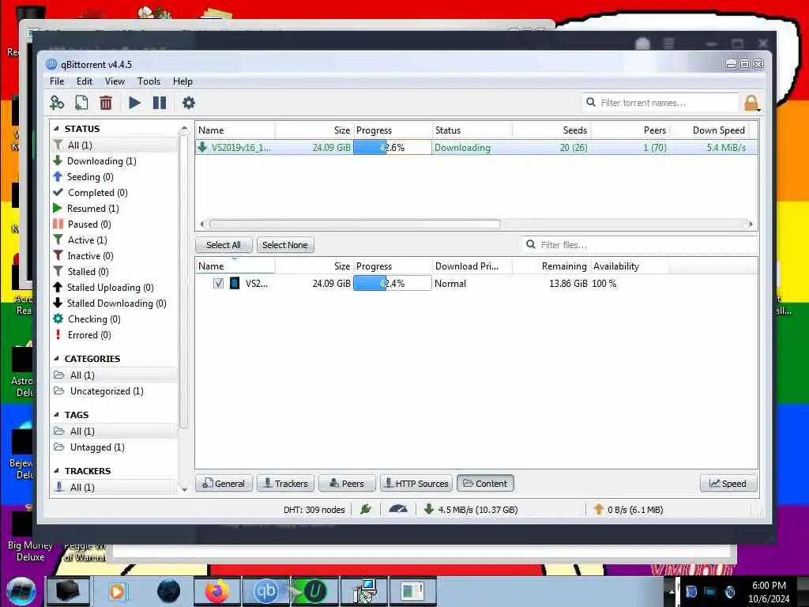
Task: Click the Resume play toolbar icon
Action: coord(134,103)
